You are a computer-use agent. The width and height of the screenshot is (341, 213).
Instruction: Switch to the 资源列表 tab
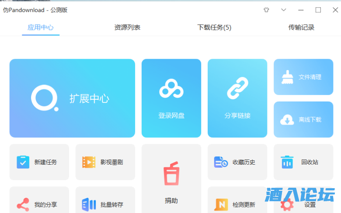[127, 27]
